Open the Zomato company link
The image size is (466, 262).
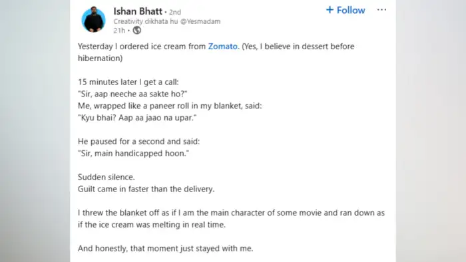coord(223,47)
